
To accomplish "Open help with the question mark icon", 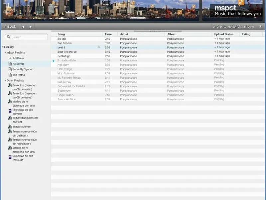I will click(x=260, y=27).
